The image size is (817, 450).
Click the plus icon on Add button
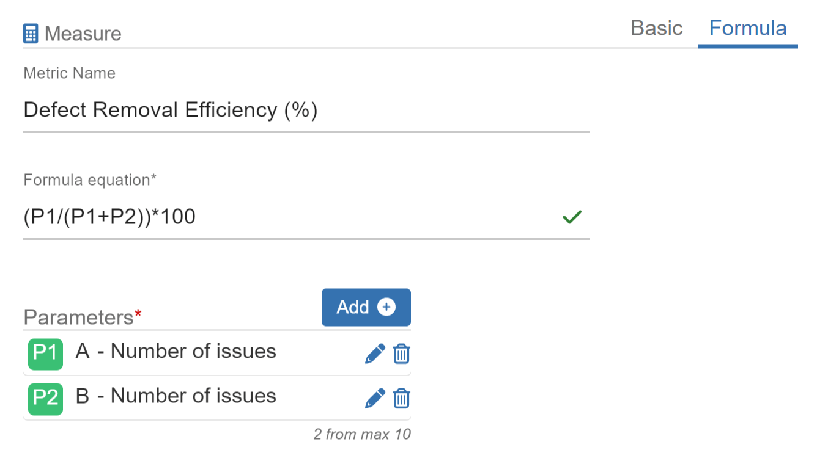pos(386,307)
